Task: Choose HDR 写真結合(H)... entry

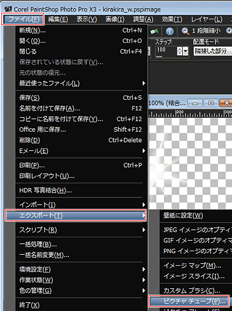Action: tap(81, 190)
